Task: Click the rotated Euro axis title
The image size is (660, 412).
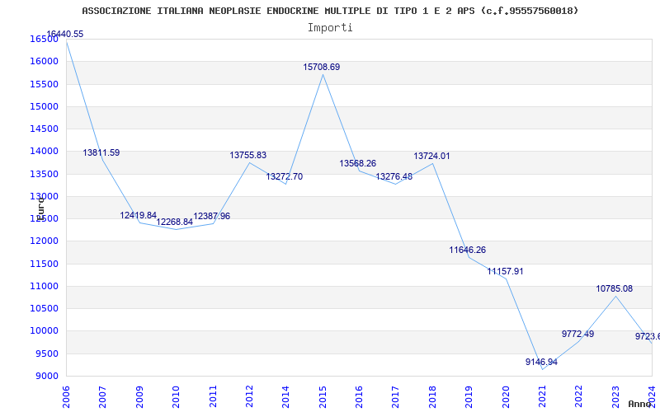Action: [40, 208]
